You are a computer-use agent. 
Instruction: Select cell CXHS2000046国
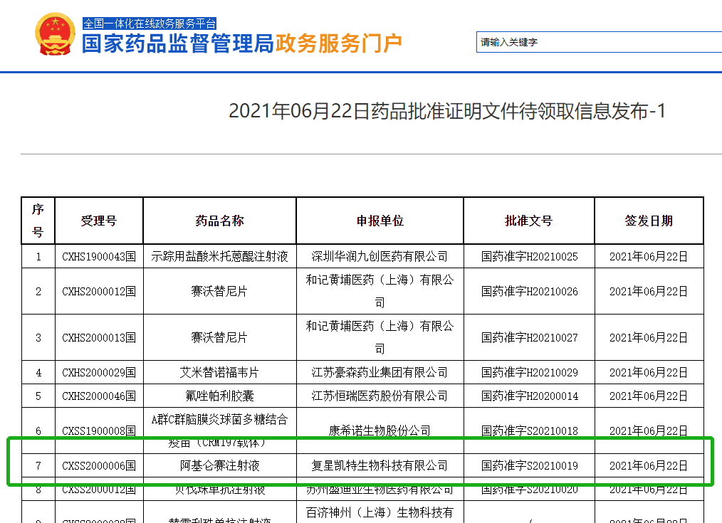(99, 396)
